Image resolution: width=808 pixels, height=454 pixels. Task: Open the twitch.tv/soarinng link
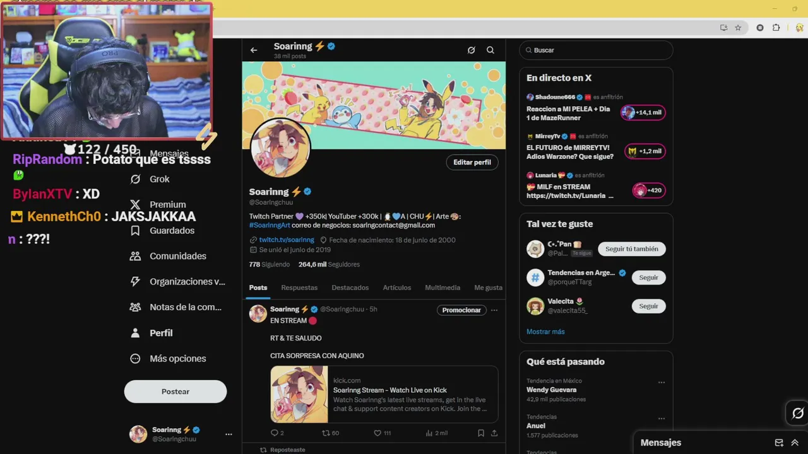pyautogui.click(x=287, y=240)
